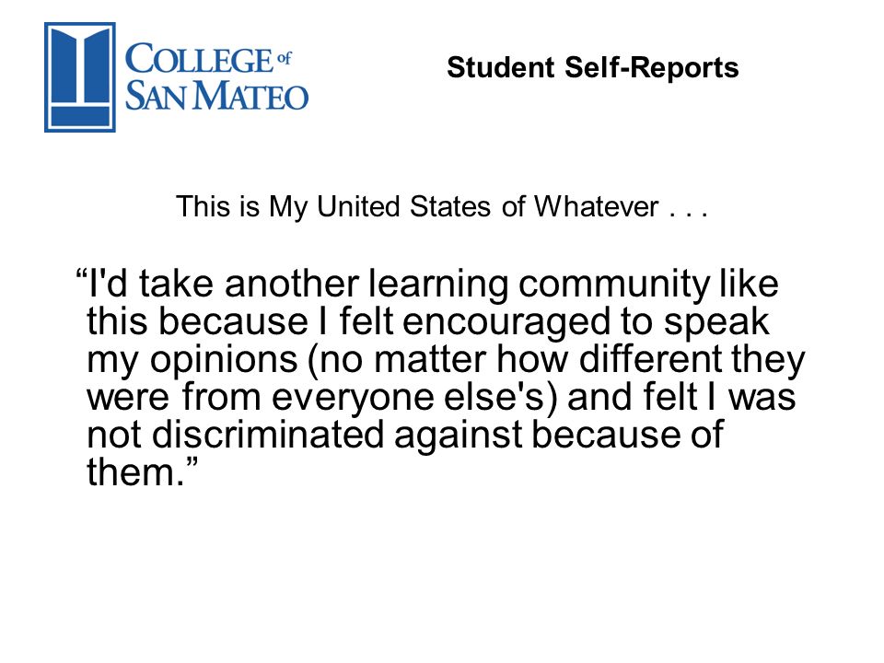884x663 pixels.
Task: Click the College of San Mateo logo icon
Action: click(x=80, y=77)
